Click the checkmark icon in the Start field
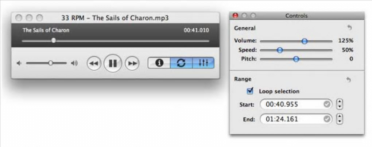Screen dimensions: 372x147 (328, 104)
